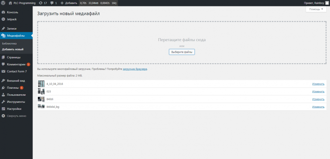This screenshot has height=159, width=330.
Task: Open Инструменты tools section
Action: [16, 102]
